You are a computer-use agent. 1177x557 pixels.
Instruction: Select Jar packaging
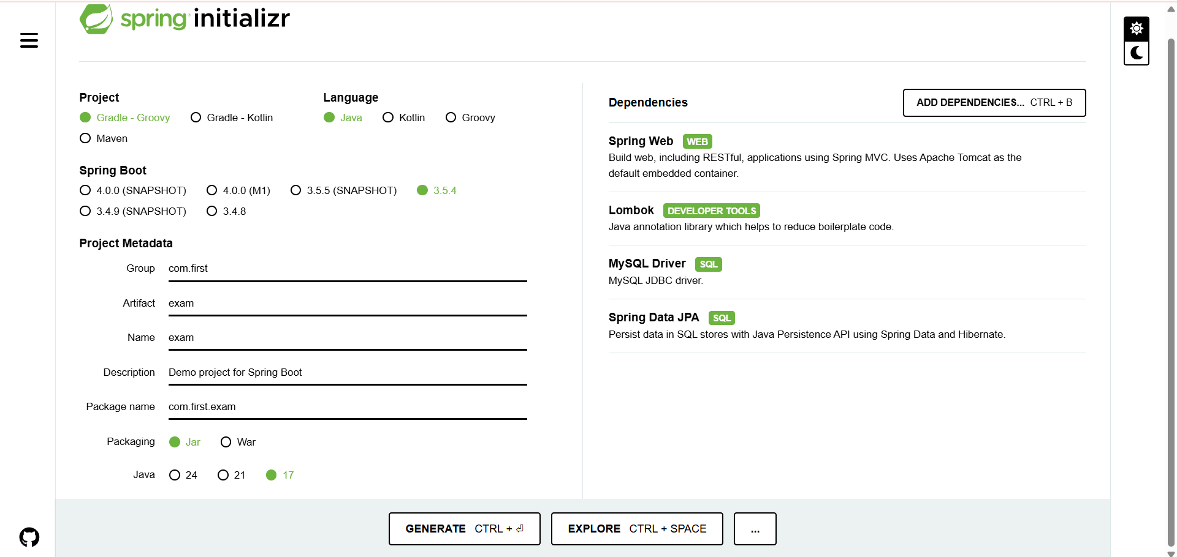coord(185,442)
